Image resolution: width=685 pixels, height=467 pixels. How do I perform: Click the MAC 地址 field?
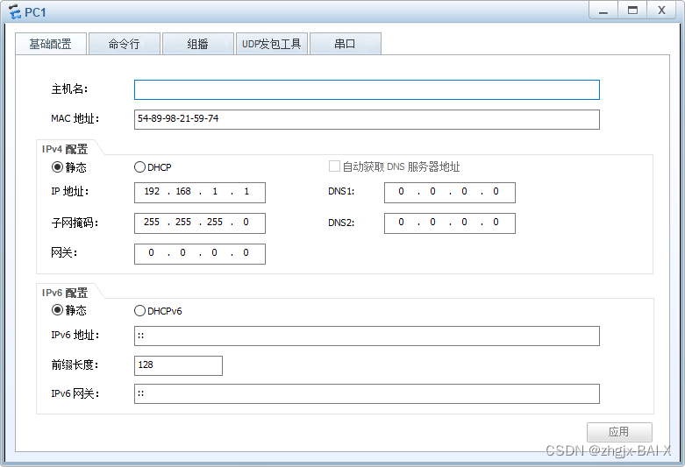[x=367, y=119]
